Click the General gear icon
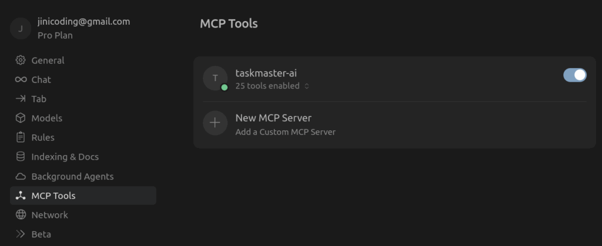This screenshot has width=602, height=246. (x=21, y=60)
